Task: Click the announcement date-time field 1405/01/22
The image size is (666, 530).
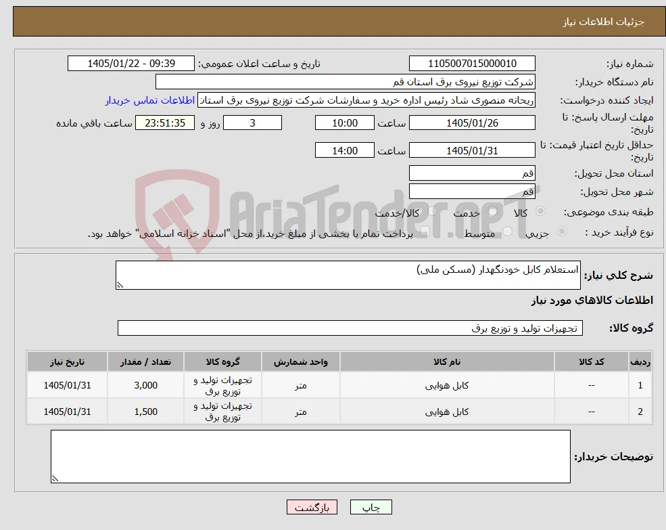Action: coord(130,64)
